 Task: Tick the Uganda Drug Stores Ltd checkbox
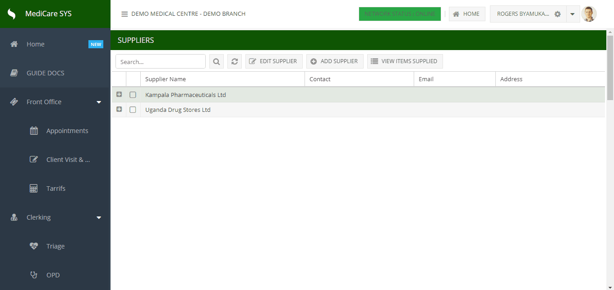[x=133, y=110]
